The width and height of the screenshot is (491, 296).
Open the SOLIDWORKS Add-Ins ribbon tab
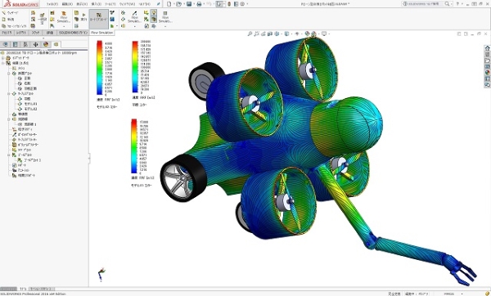point(74,33)
